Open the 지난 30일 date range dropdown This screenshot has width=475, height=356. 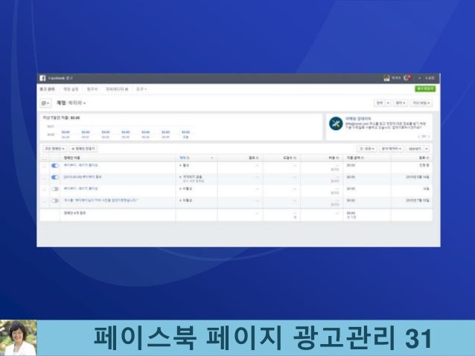pos(421,103)
